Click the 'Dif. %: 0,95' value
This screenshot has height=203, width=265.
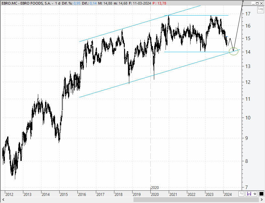coord(71,3)
